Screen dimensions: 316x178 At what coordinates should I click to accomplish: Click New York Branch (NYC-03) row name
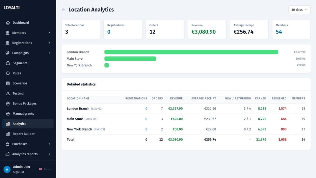pyautogui.click(x=86, y=129)
